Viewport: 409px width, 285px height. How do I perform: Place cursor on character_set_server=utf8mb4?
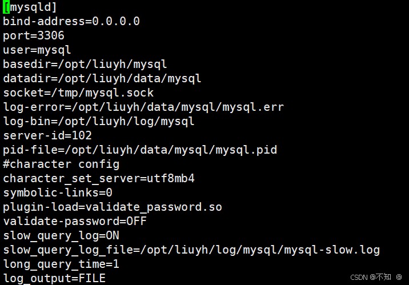point(98,179)
